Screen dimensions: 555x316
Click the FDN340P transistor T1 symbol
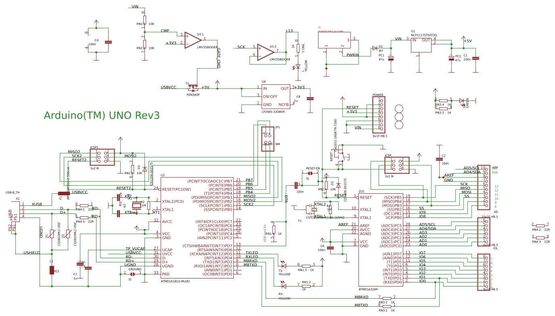(x=194, y=88)
